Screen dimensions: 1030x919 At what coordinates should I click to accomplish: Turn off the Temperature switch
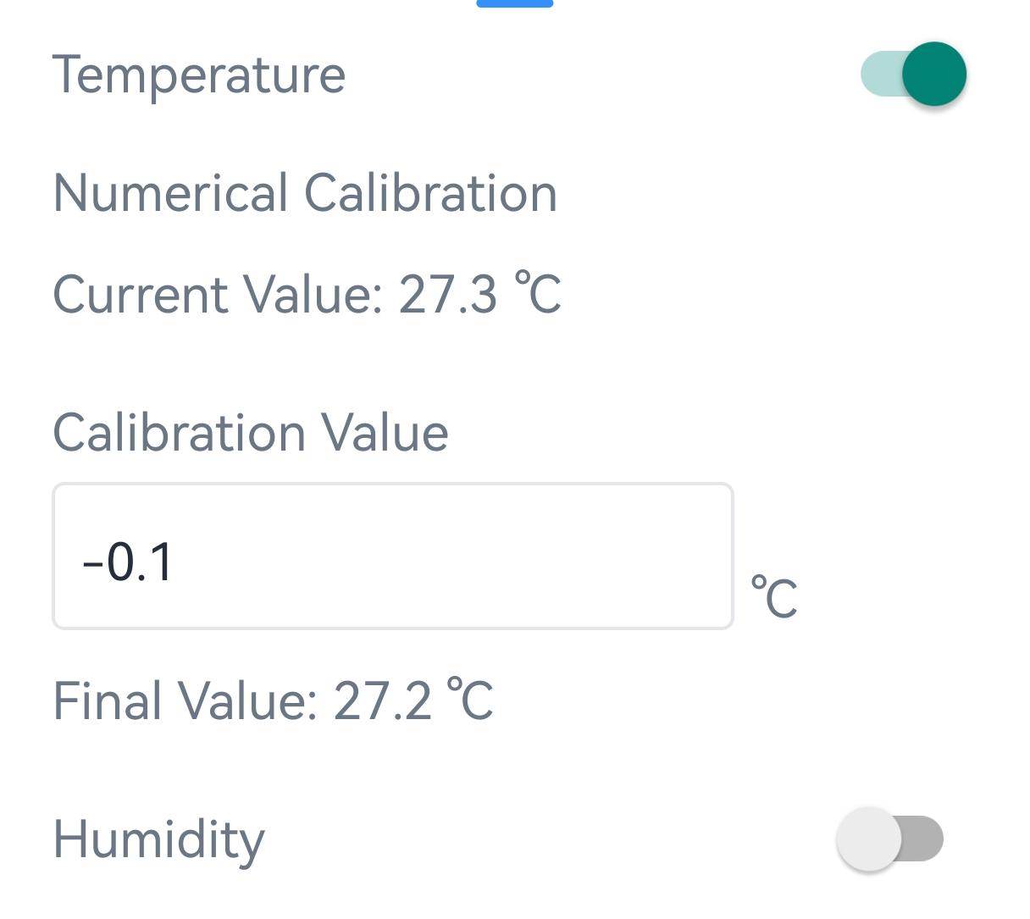point(913,75)
